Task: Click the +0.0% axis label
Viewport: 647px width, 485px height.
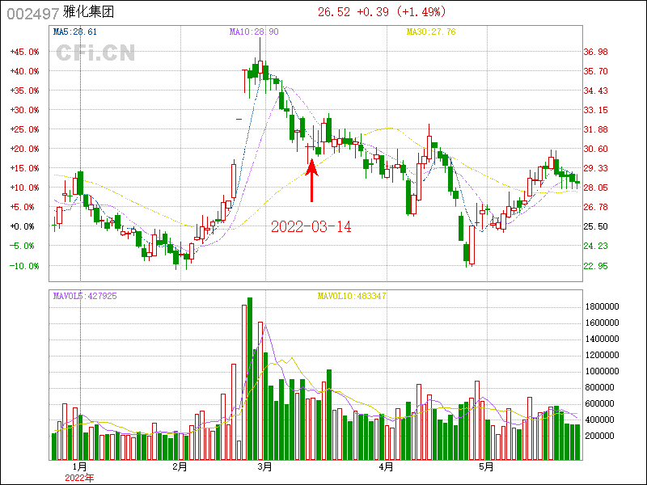Action: [24, 226]
